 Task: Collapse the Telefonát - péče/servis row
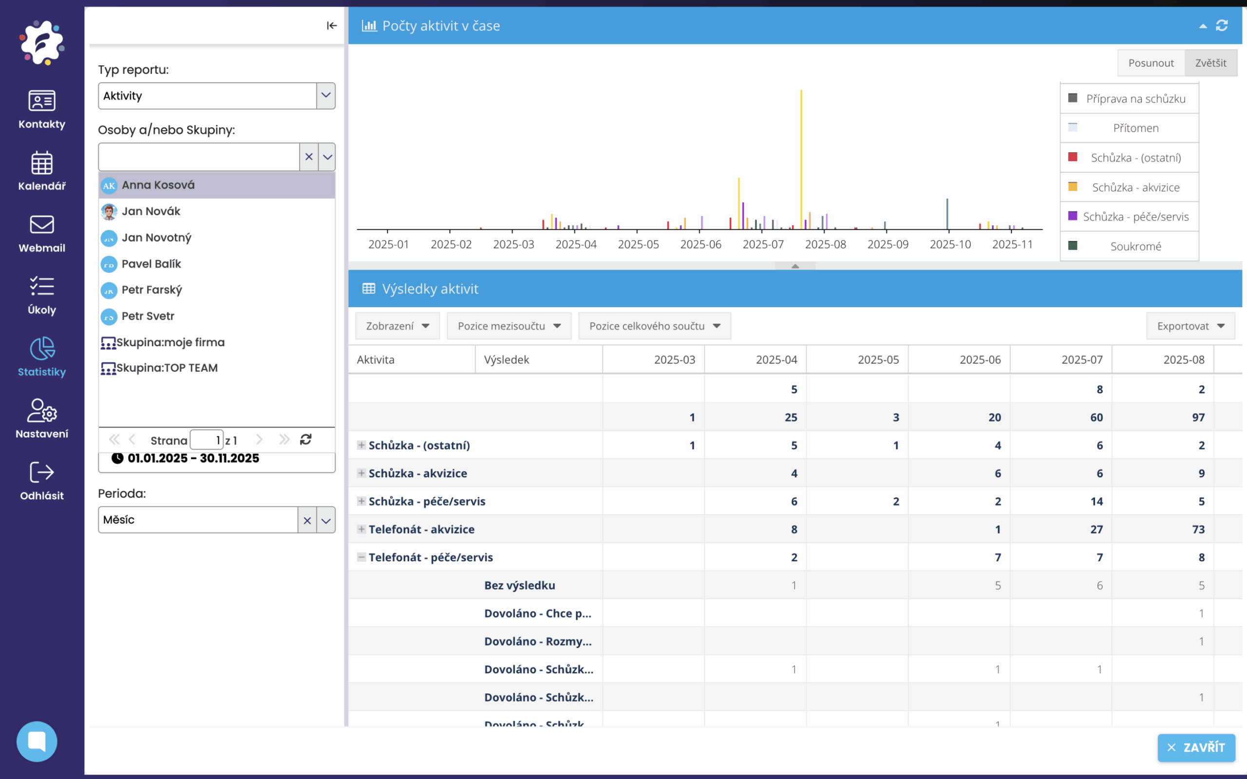click(361, 557)
